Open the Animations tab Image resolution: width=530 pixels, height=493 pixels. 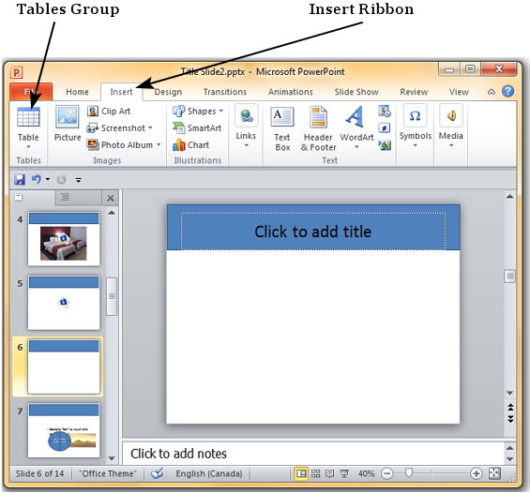(x=291, y=92)
